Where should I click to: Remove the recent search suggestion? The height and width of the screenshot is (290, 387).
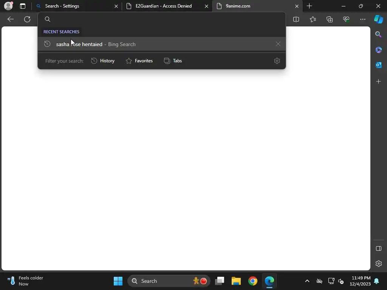[x=278, y=44]
